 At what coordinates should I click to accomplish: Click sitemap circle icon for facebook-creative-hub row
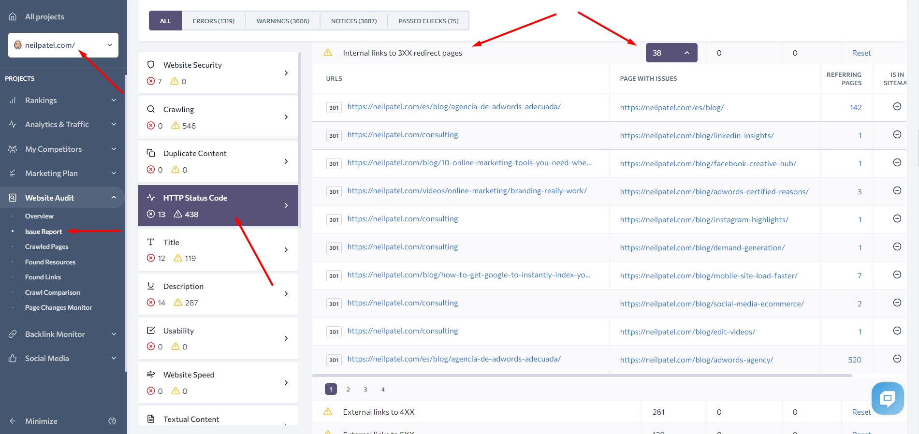(x=897, y=162)
